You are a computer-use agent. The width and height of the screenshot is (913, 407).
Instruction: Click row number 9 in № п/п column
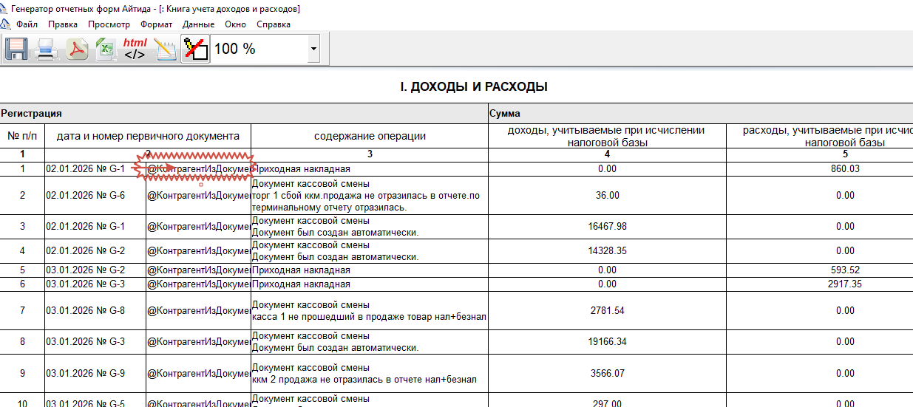point(22,374)
